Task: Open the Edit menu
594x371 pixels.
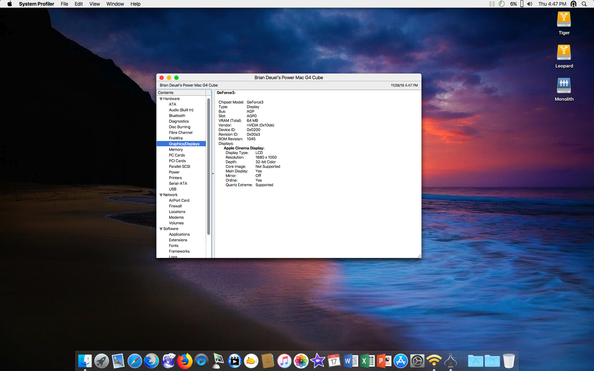Action: [x=78, y=4]
